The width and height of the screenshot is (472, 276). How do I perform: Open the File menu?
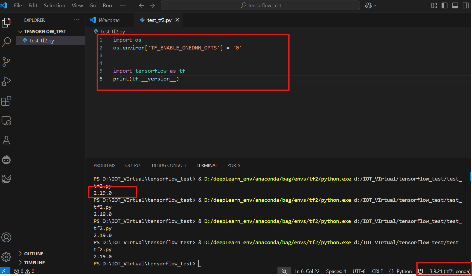(x=18, y=5)
